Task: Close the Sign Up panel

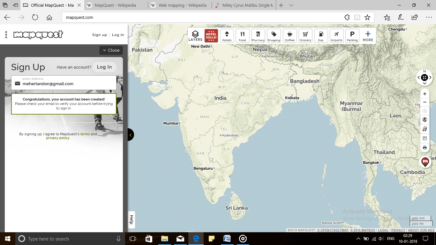Action: (111, 50)
